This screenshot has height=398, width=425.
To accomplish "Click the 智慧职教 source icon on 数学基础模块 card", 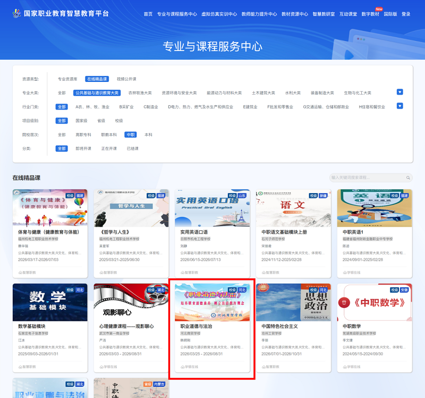I will click(20, 367).
